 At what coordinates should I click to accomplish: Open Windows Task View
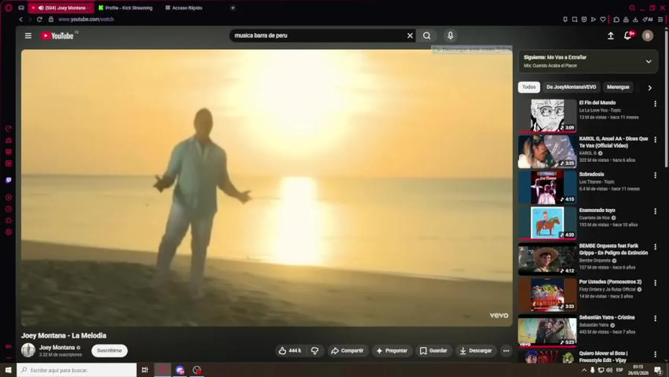pos(145,370)
